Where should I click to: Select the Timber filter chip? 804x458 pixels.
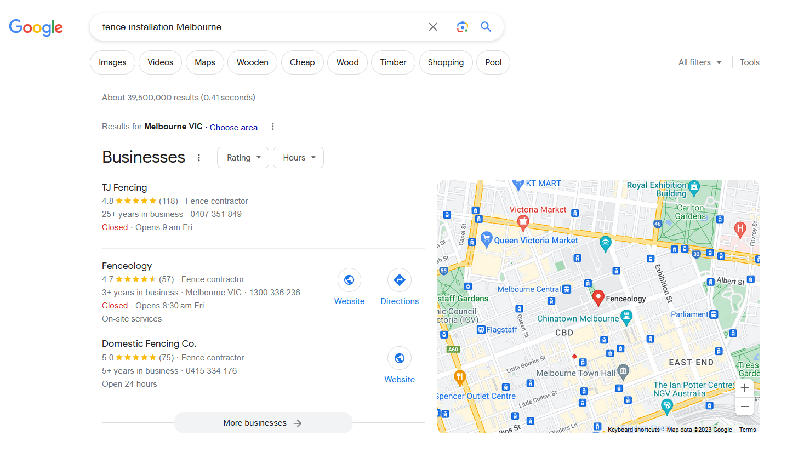pos(394,62)
